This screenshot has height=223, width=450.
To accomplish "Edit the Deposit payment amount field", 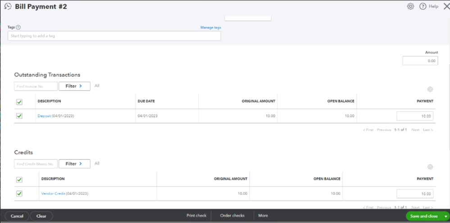I will pos(415,116).
